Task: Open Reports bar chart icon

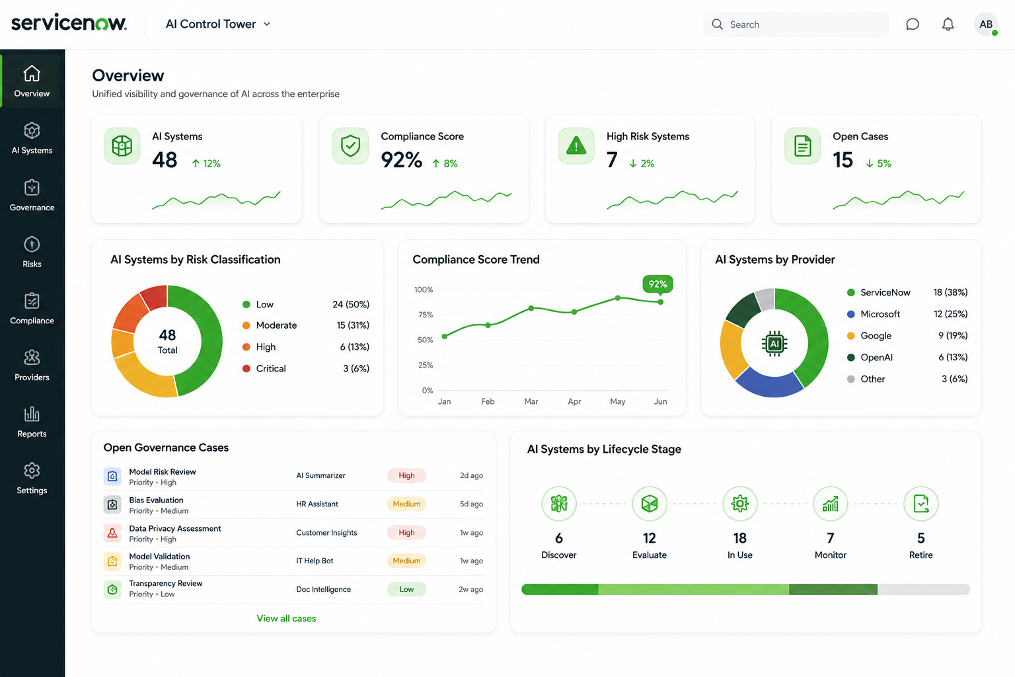Action: pyautogui.click(x=32, y=414)
